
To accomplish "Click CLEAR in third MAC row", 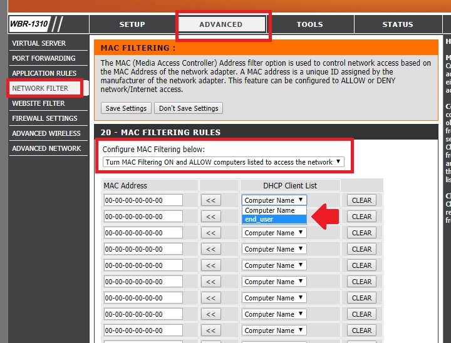I will tap(361, 233).
